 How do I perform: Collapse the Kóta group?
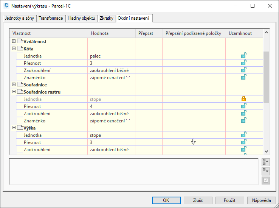[x=14, y=48]
